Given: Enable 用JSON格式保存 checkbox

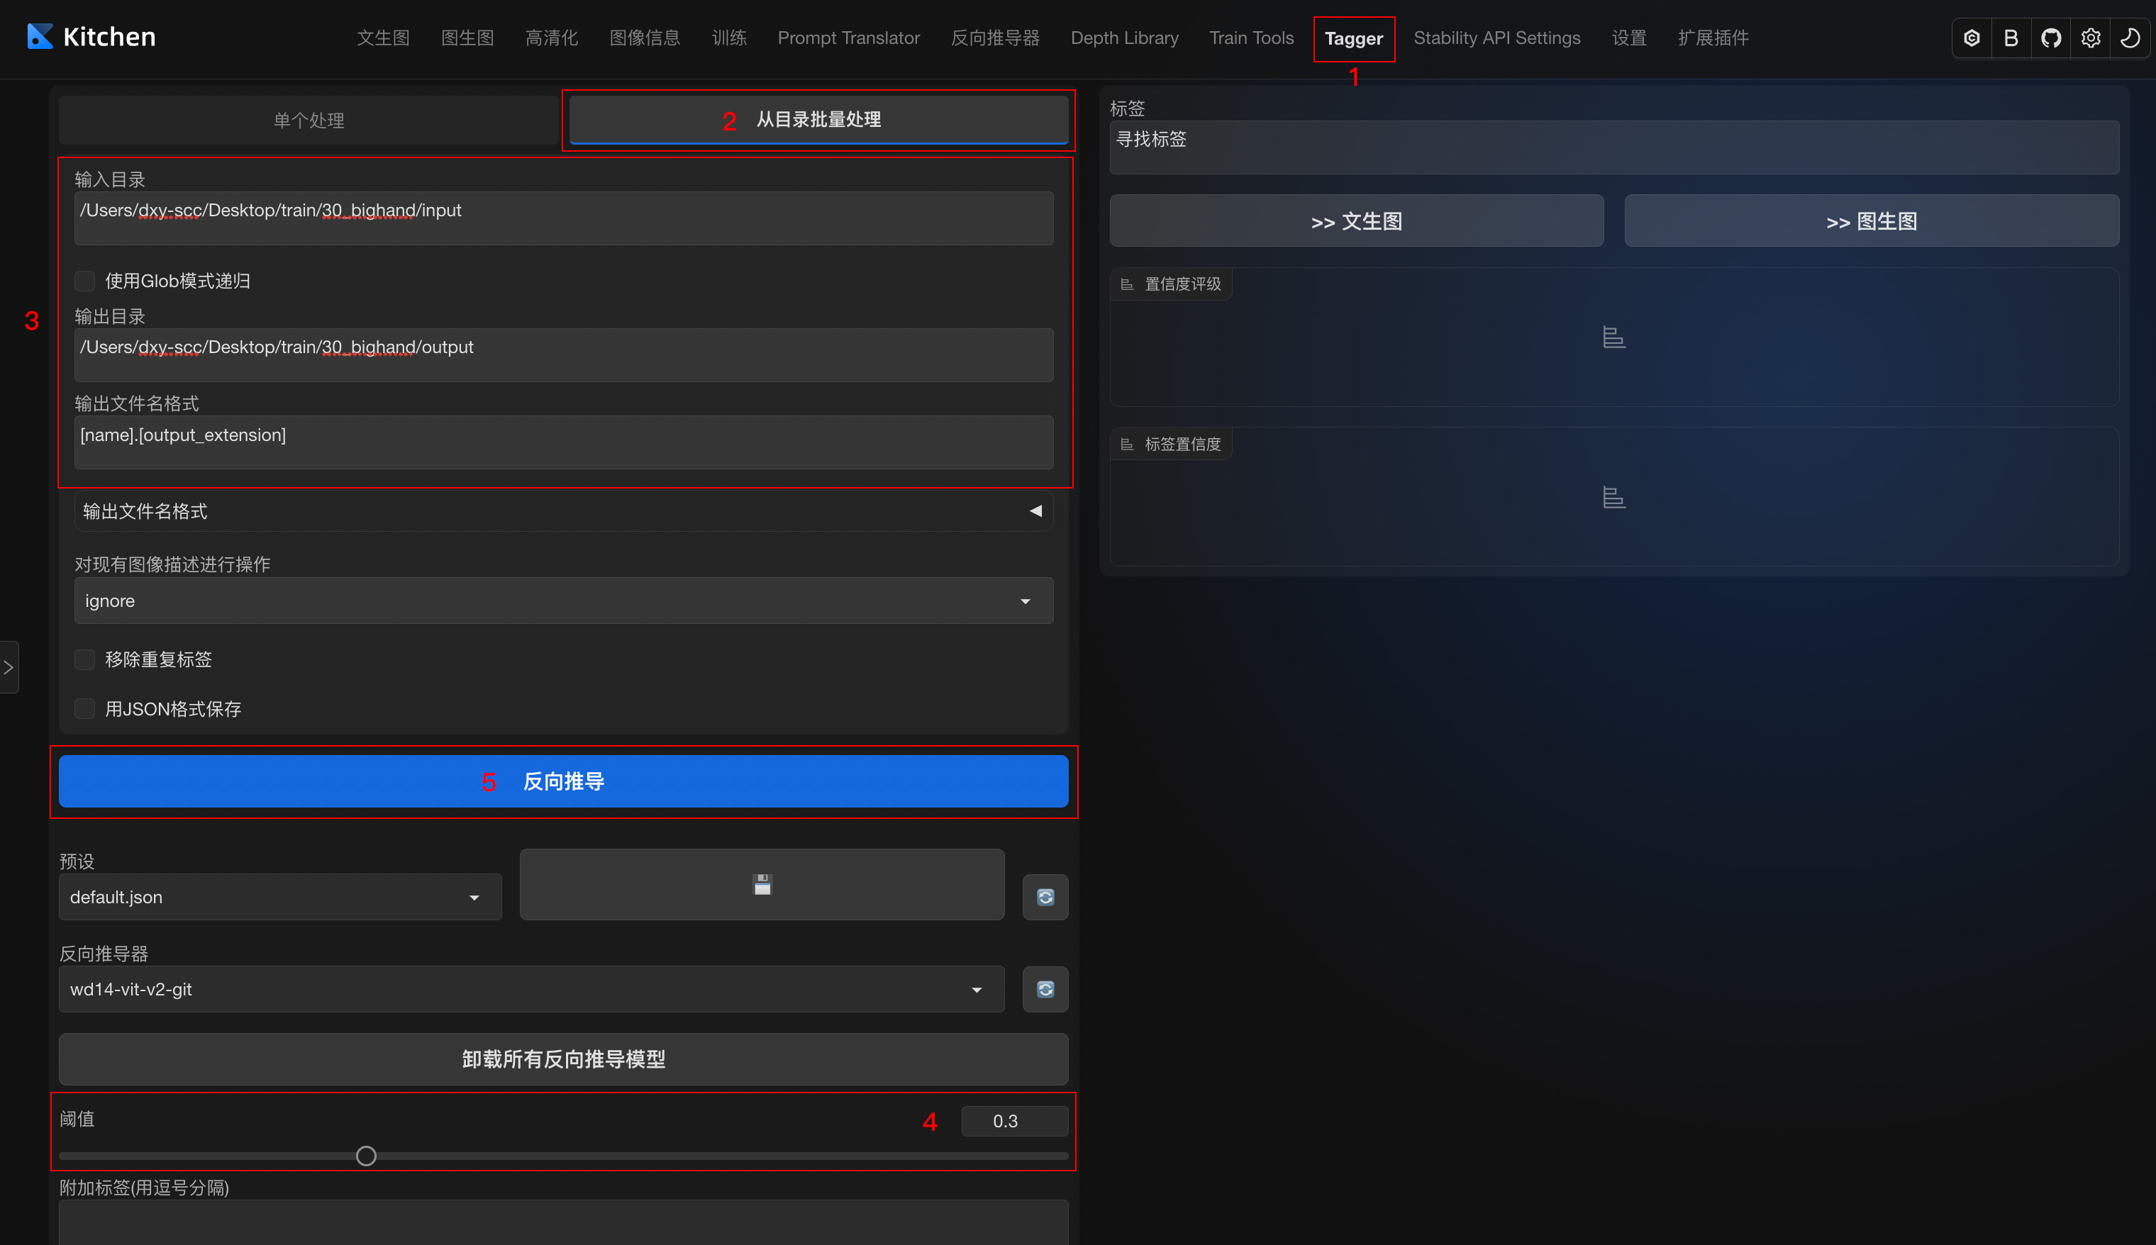Looking at the screenshot, I should (x=84, y=709).
